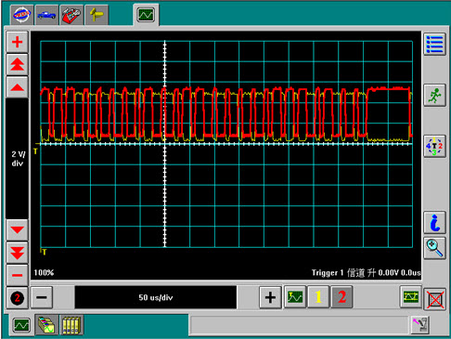
Task: Switch to the oscilloscope waveform tab
Action: point(146,15)
